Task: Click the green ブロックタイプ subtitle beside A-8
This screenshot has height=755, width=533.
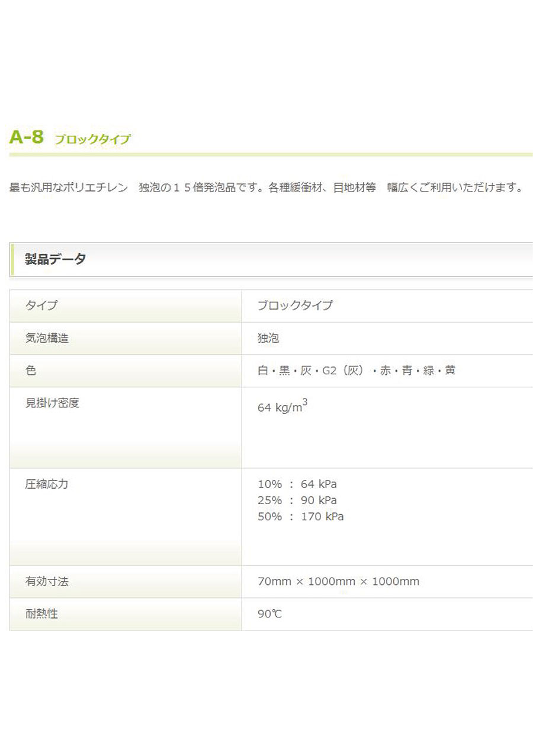Action: [92, 140]
